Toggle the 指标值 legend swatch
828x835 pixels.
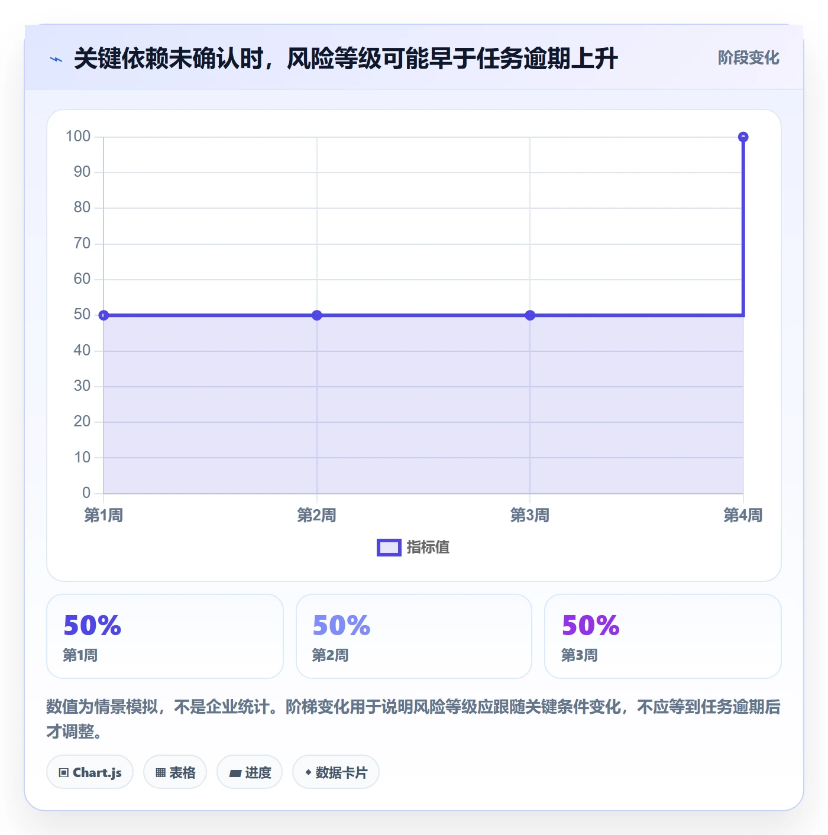click(x=389, y=548)
